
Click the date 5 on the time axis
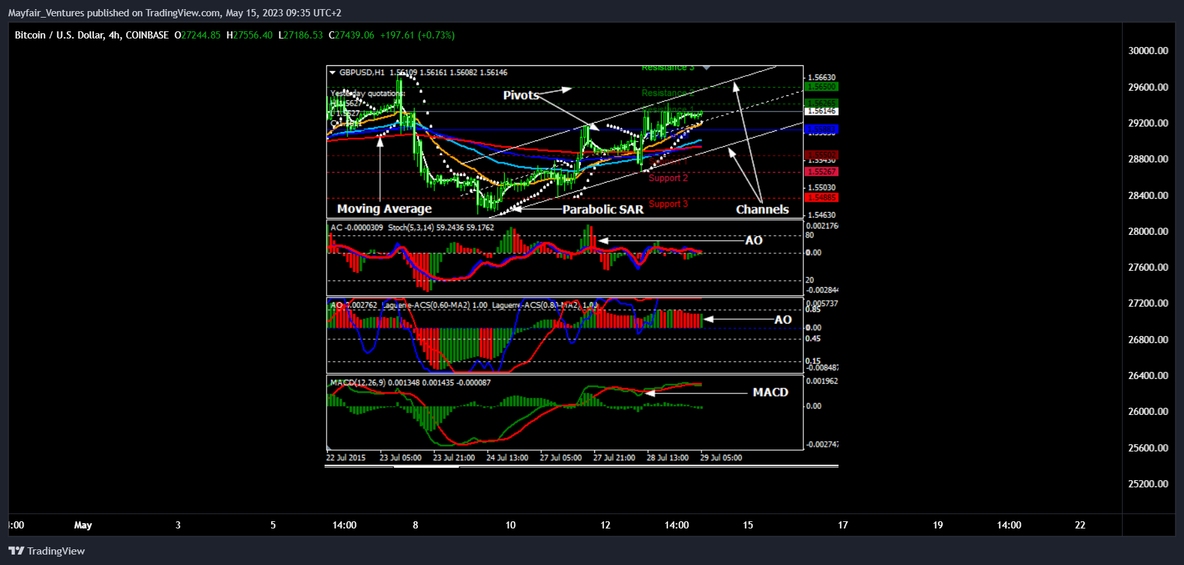tap(273, 525)
